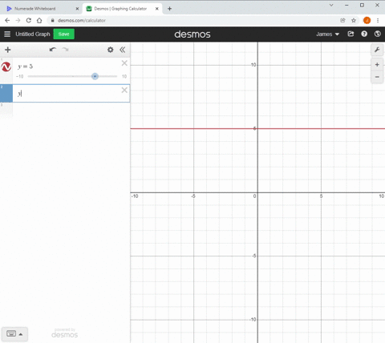Click the y = 5 expression text

[26, 67]
